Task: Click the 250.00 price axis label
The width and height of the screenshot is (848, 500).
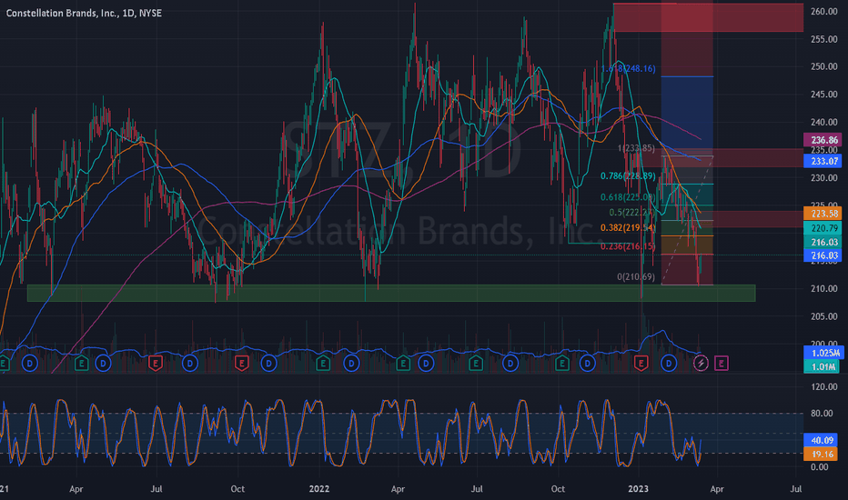Action: [824, 66]
